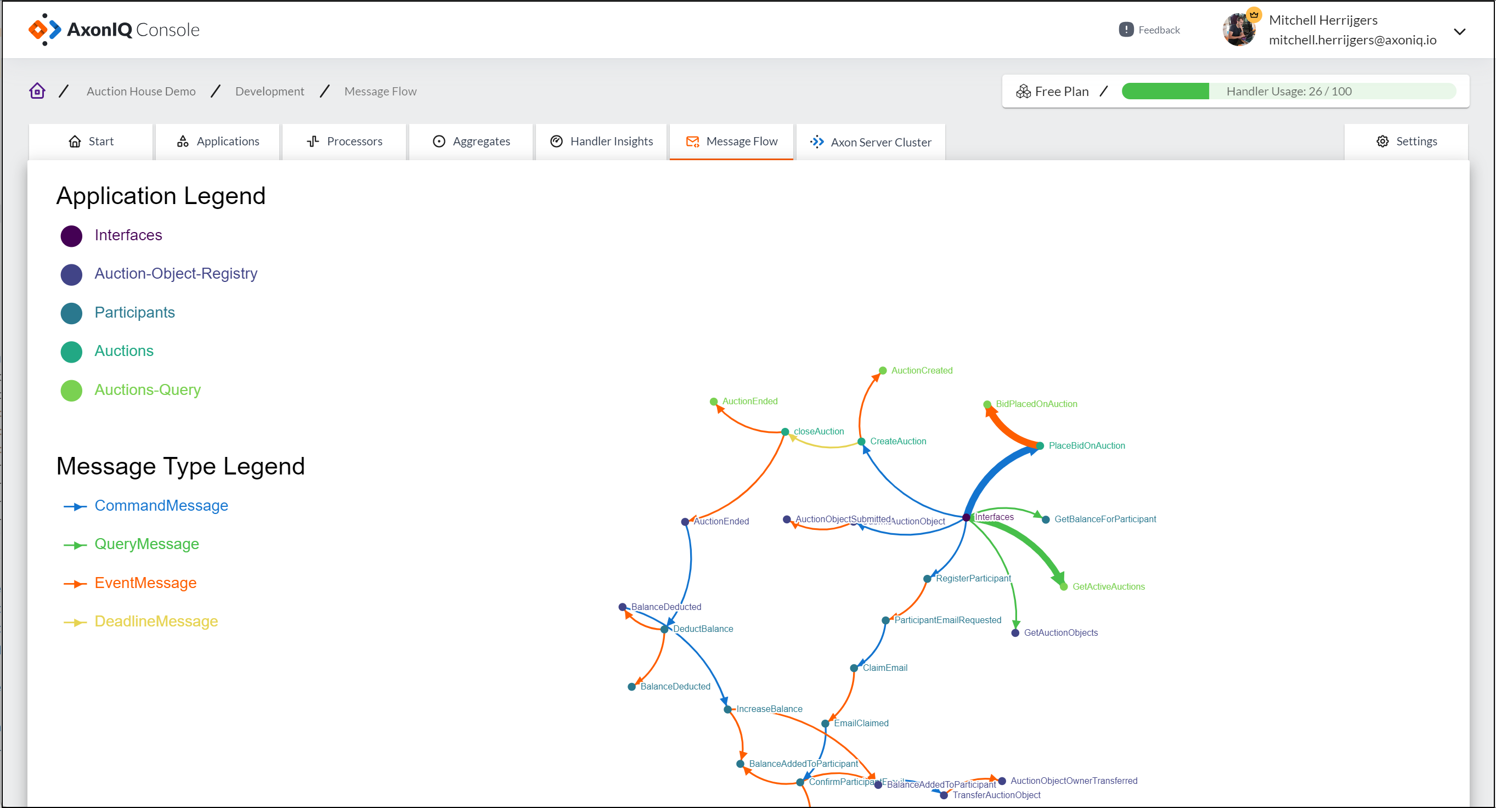Select the IncreaseBalance graph node
This screenshot has height=808, width=1496.
[726, 709]
